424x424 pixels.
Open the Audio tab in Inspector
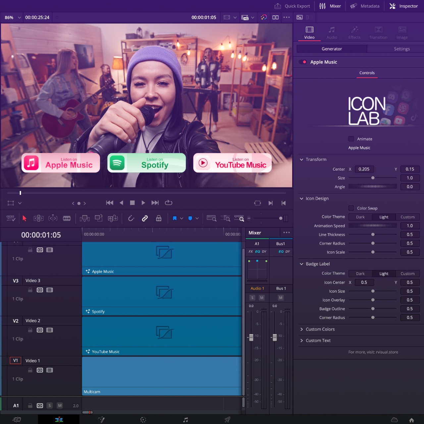point(332,33)
